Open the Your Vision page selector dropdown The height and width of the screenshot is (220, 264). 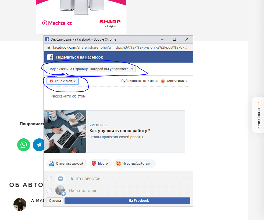point(63,81)
